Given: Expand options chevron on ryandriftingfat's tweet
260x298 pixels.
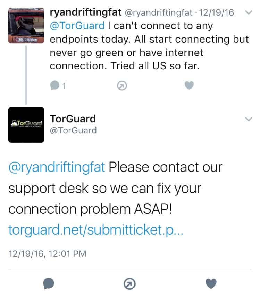Looking at the screenshot, I should 249,12.
